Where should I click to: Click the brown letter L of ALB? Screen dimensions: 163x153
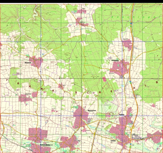tap(146, 85)
